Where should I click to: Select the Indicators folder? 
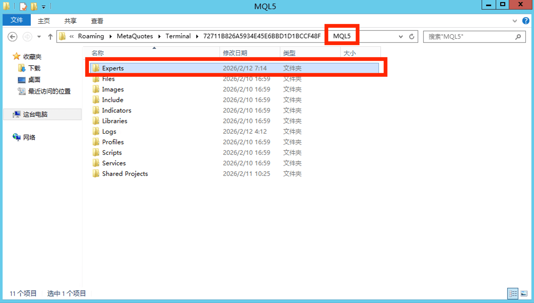tap(117, 110)
